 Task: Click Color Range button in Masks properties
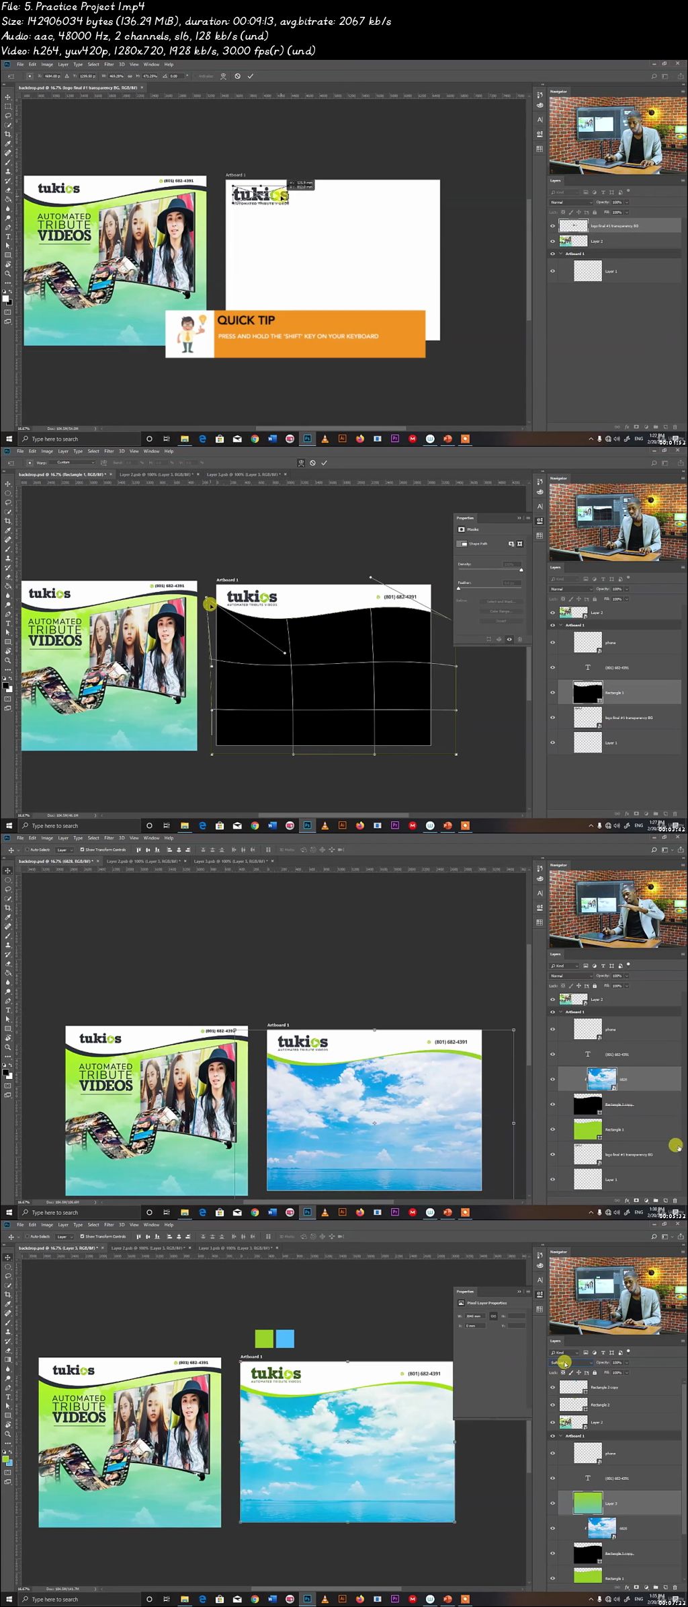coord(501,611)
